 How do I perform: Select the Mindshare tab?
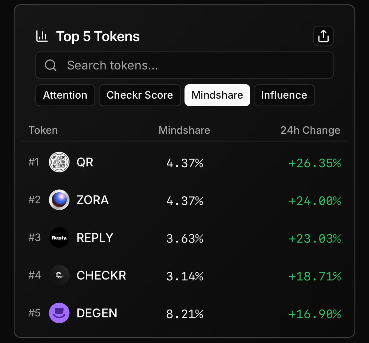click(217, 95)
